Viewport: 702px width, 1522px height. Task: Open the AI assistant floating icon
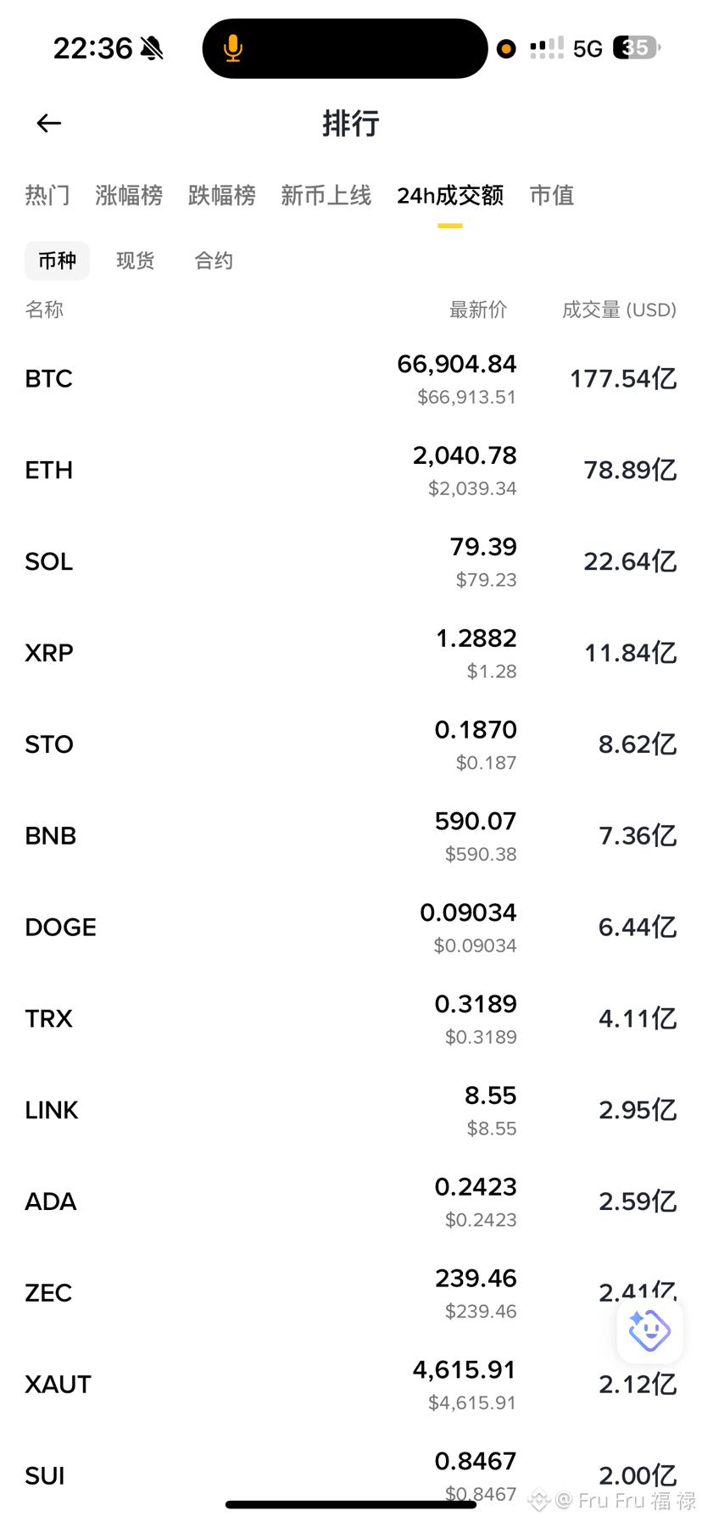(649, 1330)
